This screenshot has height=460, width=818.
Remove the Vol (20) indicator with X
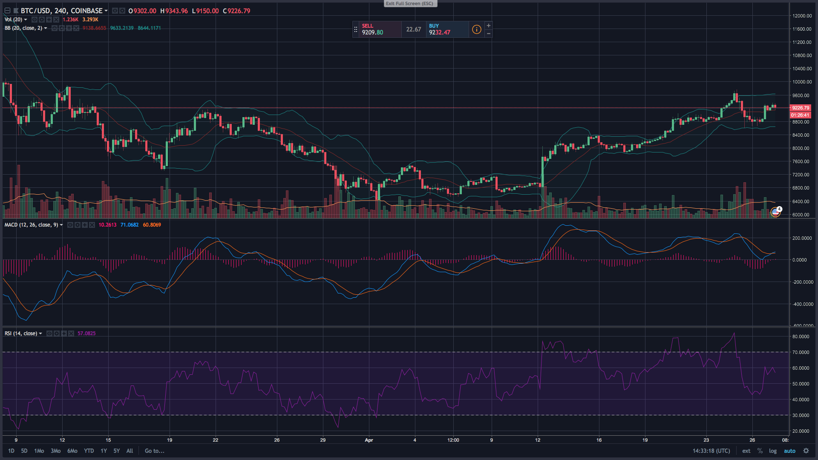[56, 20]
